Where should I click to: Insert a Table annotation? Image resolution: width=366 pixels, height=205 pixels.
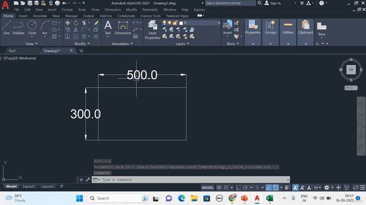tap(136, 36)
